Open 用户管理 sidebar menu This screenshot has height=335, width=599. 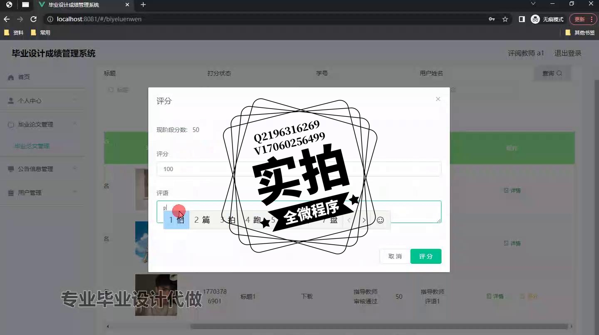tap(42, 193)
